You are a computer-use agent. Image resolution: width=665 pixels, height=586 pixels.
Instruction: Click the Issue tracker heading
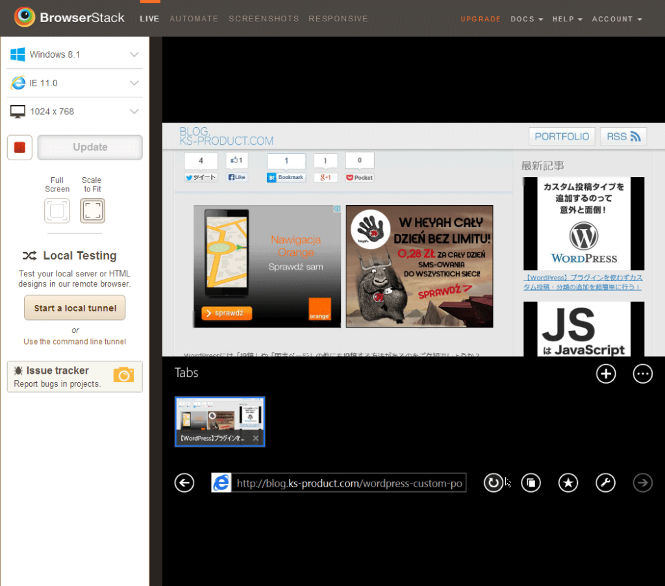[x=58, y=371]
